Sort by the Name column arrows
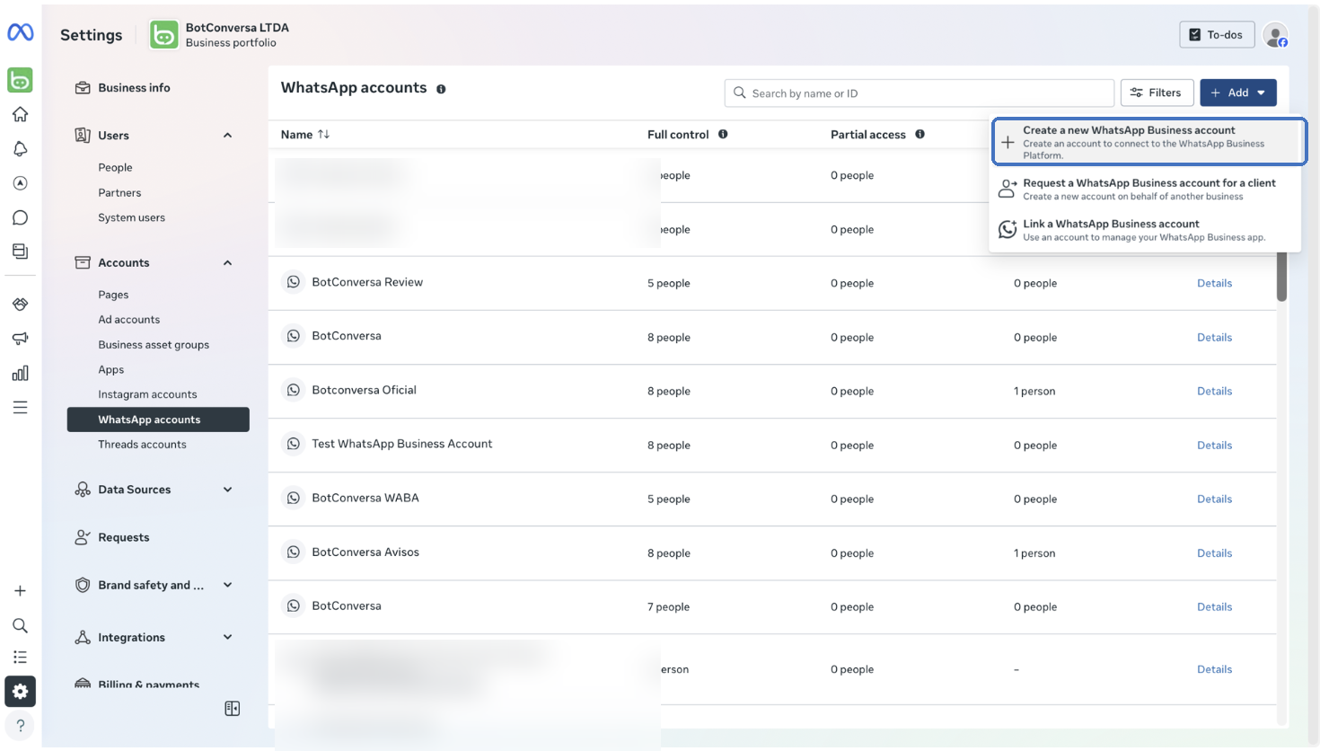This screenshot has height=751, width=1320. [323, 134]
